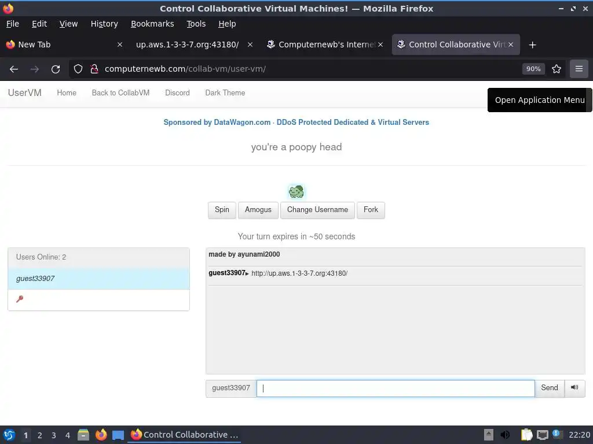Open the View menu

[68, 24]
